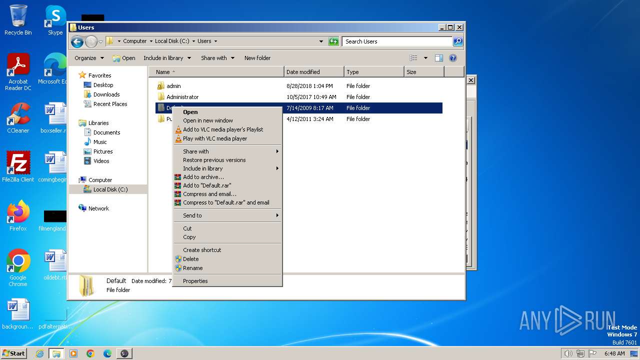Viewport: 640px width, 360px height.
Task: Open the address bar history dropdown
Action: coord(321,41)
